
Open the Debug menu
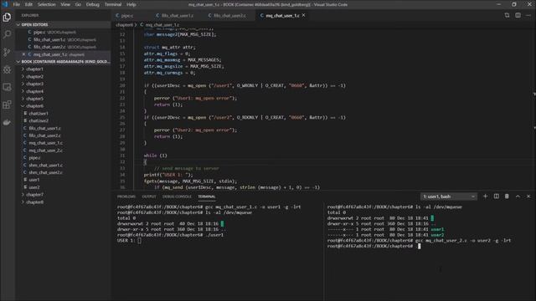pyautogui.click(x=93, y=4)
